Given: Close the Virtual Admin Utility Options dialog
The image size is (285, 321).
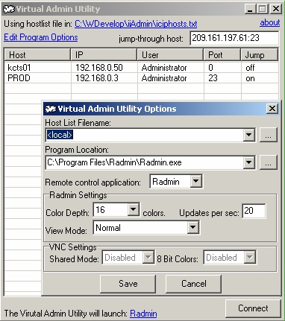Looking at the screenshot, I should (272, 109).
